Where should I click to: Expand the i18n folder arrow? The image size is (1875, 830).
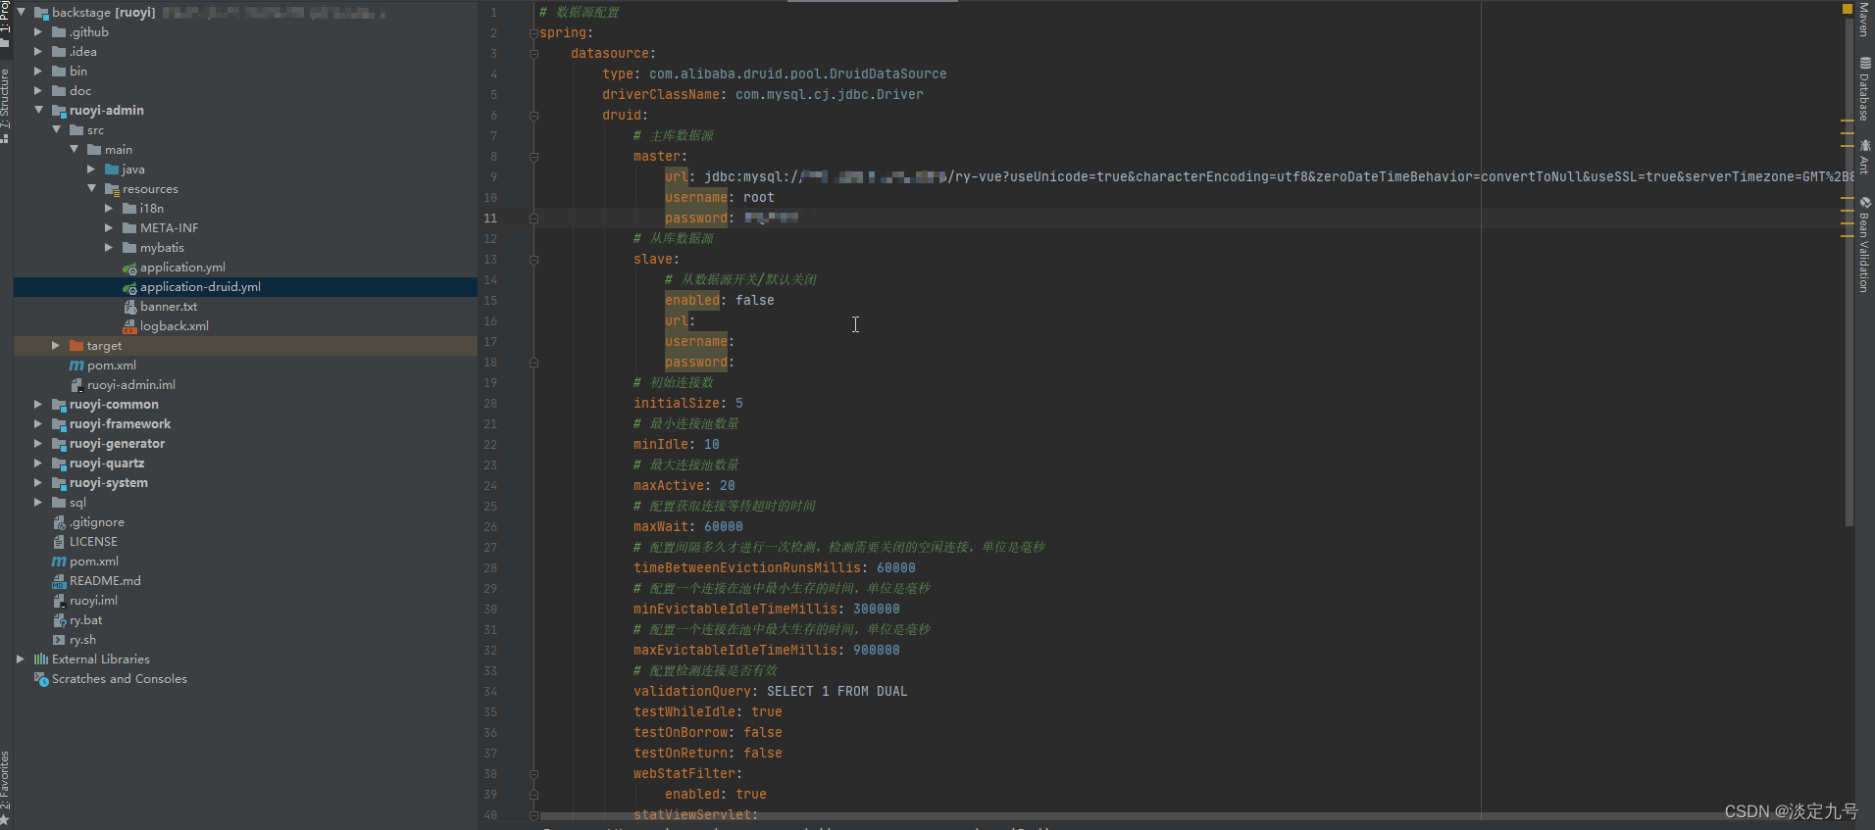[109, 208]
